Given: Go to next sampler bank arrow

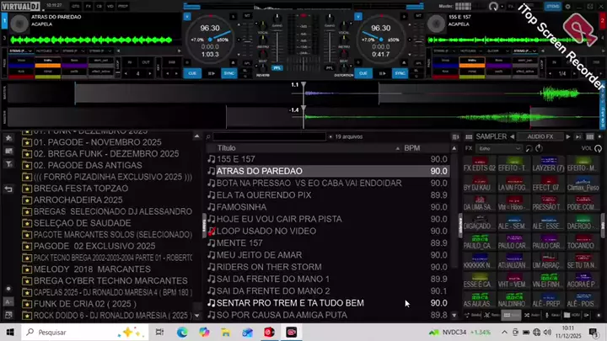Looking at the screenshot, I should 570,136.
